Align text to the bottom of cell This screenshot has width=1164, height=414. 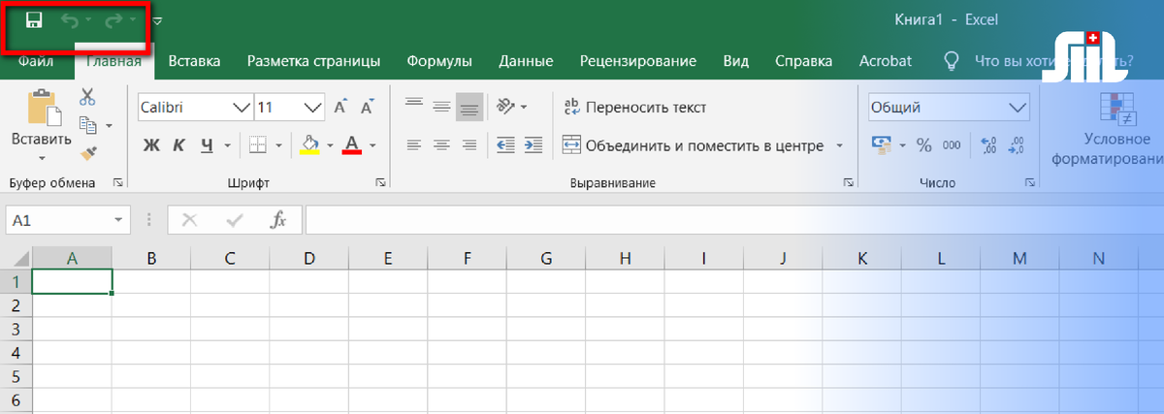pos(469,107)
